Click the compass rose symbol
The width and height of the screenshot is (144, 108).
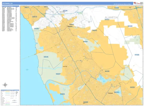pos(5,85)
